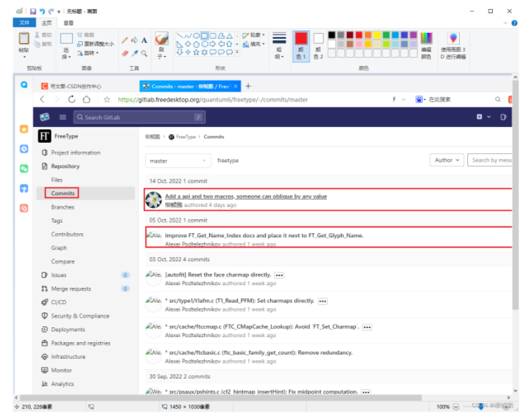This screenshot has height=420, width=527.
Task: Pick the Color picker eyedropper tool
Action: tap(135, 53)
